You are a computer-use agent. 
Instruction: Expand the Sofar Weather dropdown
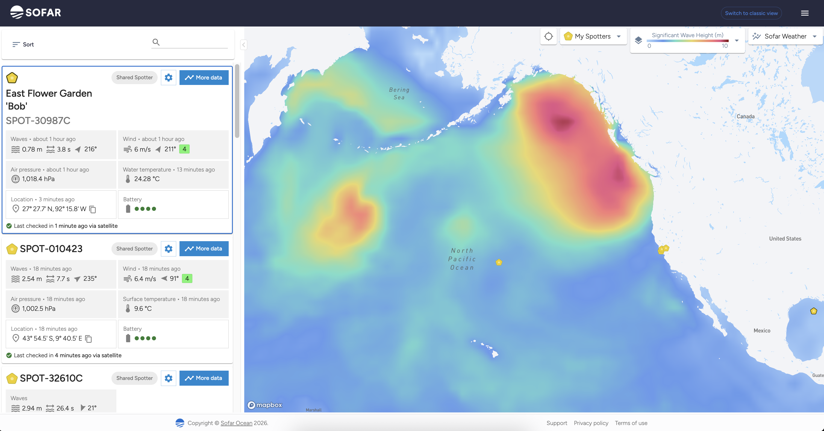[x=814, y=36]
